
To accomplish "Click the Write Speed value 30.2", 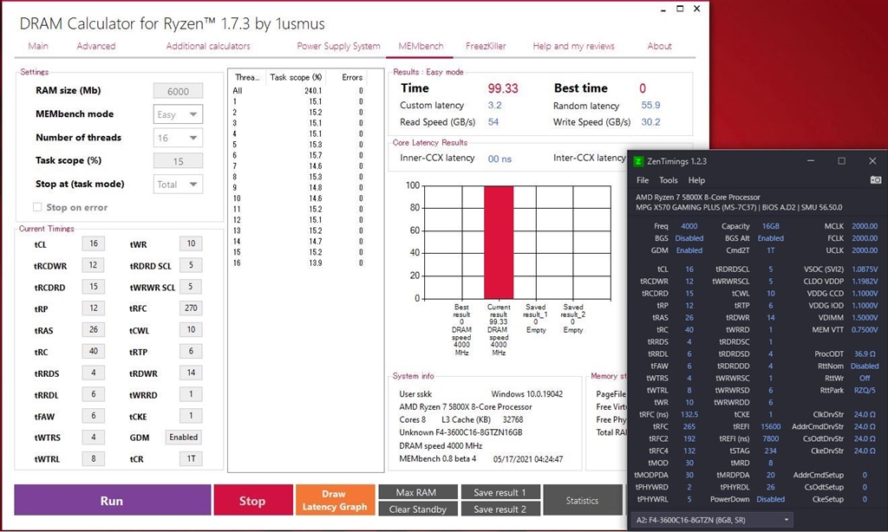I will pyautogui.click(x=650, y=122).
